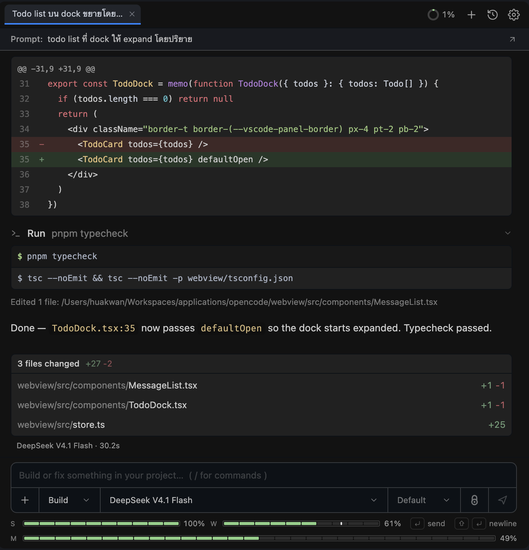This screenshot has width=529, height=550.
Task: Click the diff hunk header @@ -31,9
Action: [56, 69]
